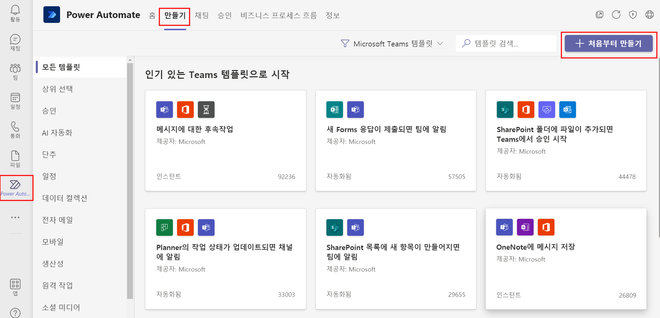
Task: Click the Power Automate logo icon
Action: 52,15
